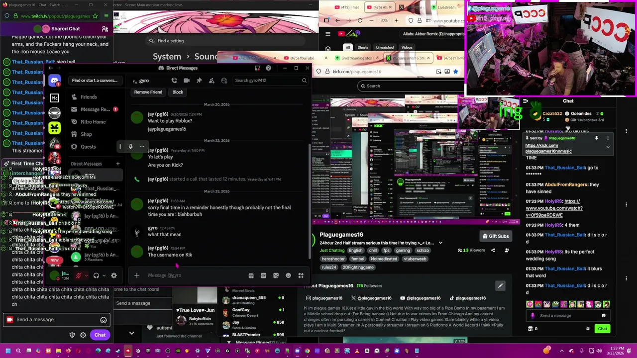Edit Kick channel About with pencil icon
637x358 pixels.
point(501,285)
